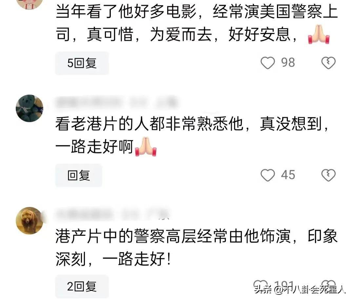This screenshot has height=302, width=354.
Task: Tap the 头条 @不八卦会死星人 watermark
Action: point(300,289)
